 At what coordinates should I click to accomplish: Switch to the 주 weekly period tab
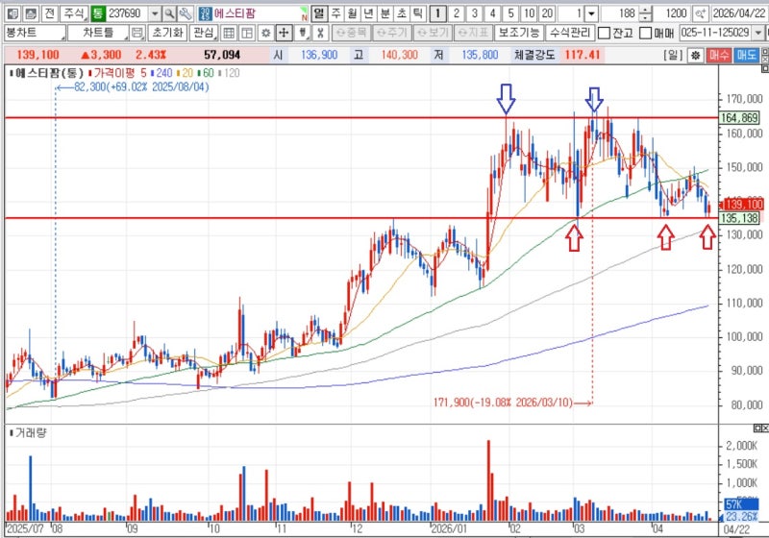[x=335, y=14]
